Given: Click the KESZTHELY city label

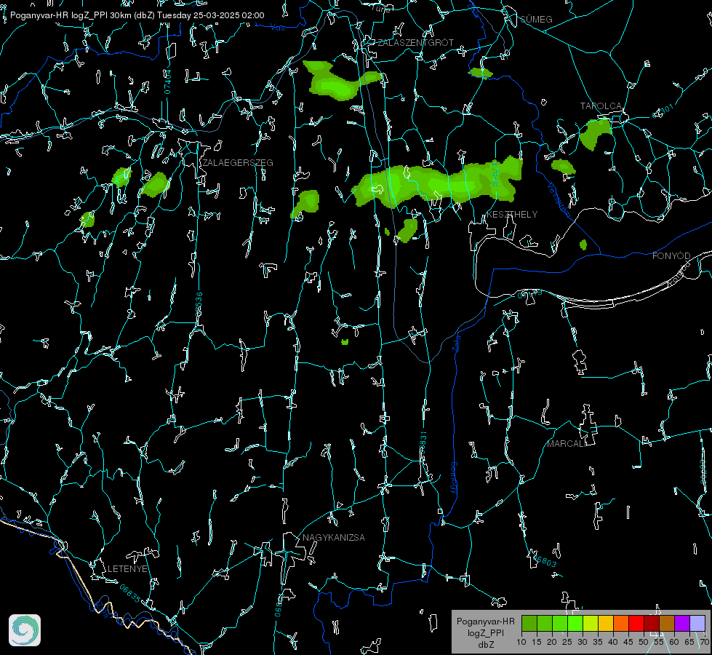Looking at the screenshot, I should pos(512,214).
